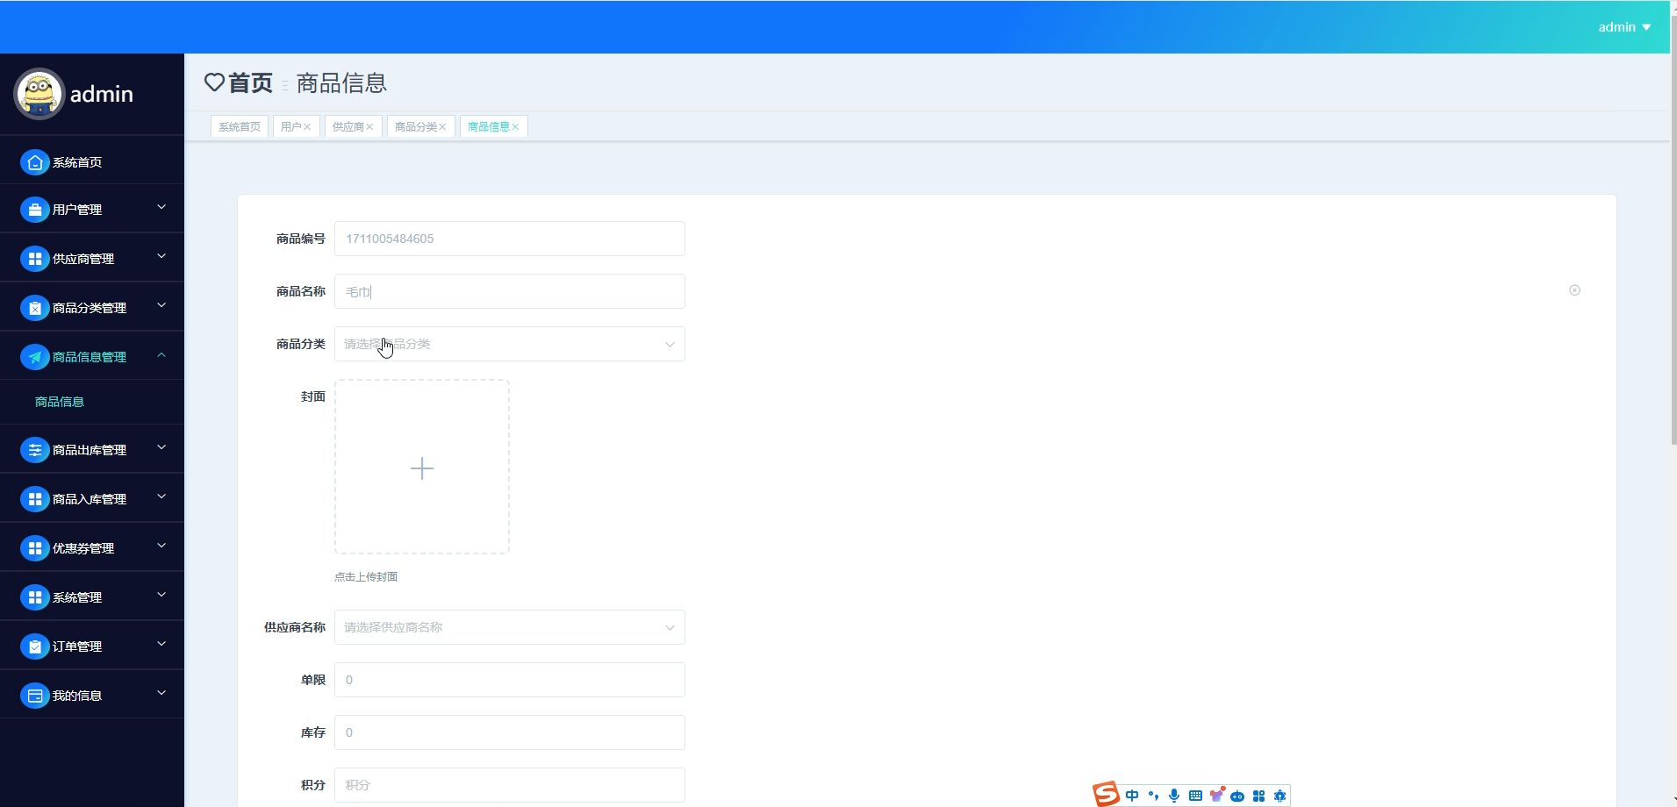
Task: Close the 商品信息 tab
Action: [515, 127]
